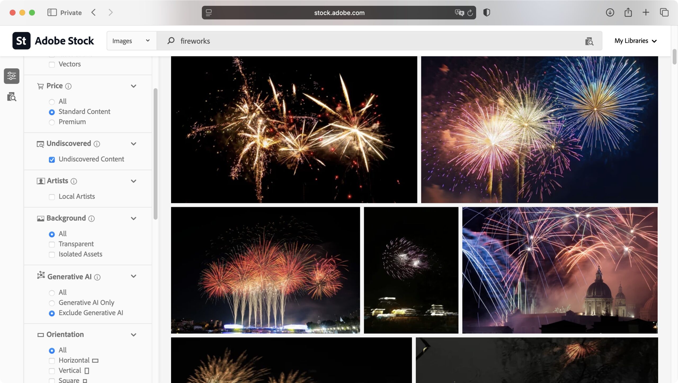Click the filter panel scrollbar
The width and height of the screenshot is (678, 383).
coord(155,154)
